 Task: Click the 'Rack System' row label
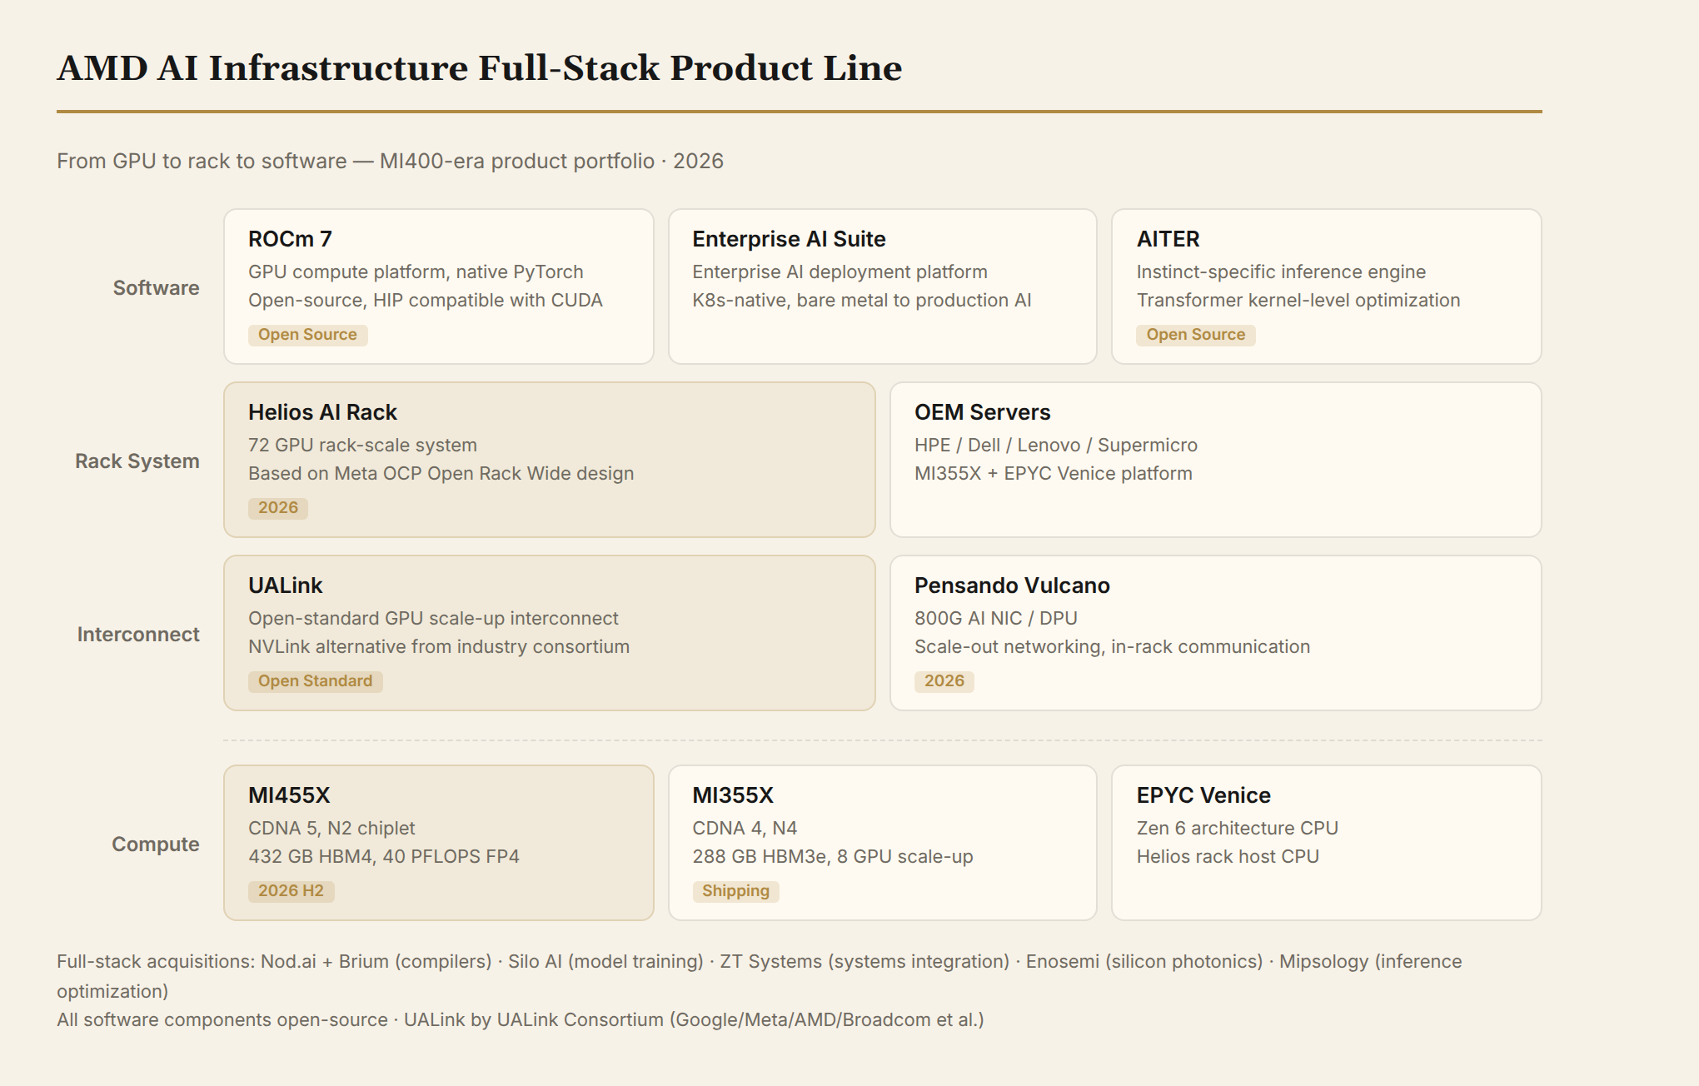pos(137,461)
